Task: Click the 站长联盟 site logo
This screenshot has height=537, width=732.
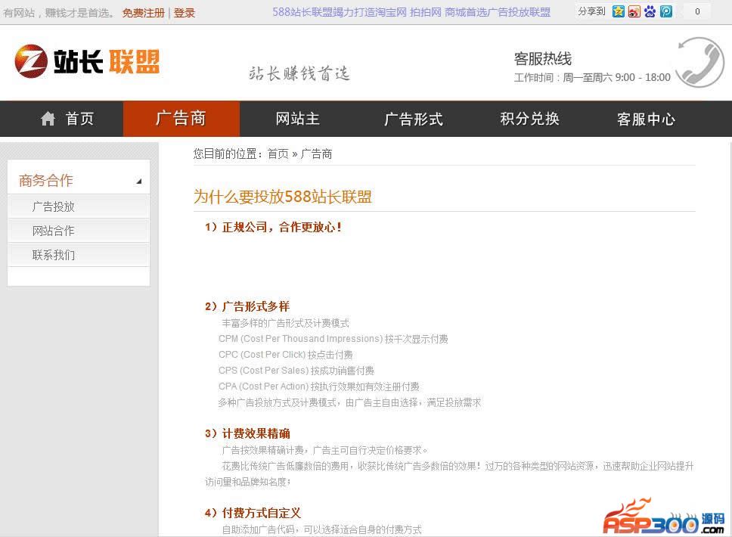Action: pos(87,61)
